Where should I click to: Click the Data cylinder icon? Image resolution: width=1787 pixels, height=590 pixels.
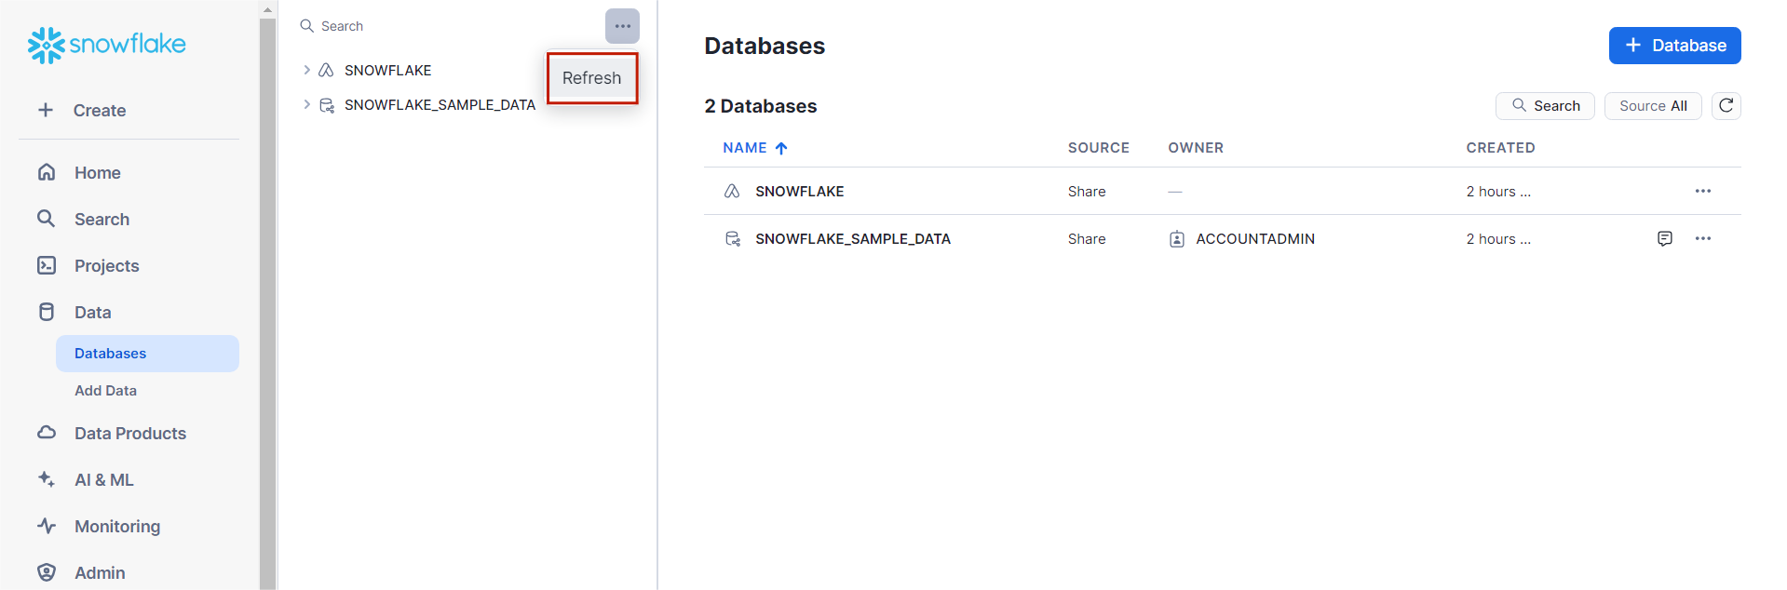pyautogui.click(x=47, y=312)
